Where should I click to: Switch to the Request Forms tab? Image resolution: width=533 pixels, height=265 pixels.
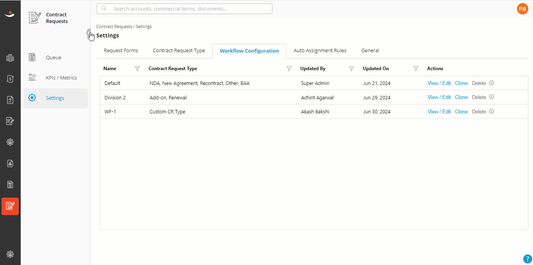[121, 51]
